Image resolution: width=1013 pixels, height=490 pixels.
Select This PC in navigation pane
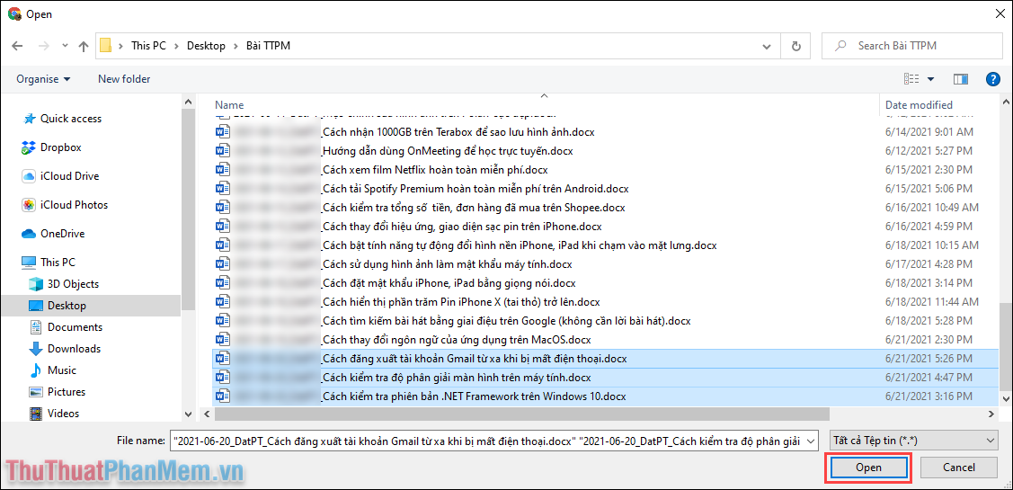coord(49,263)
